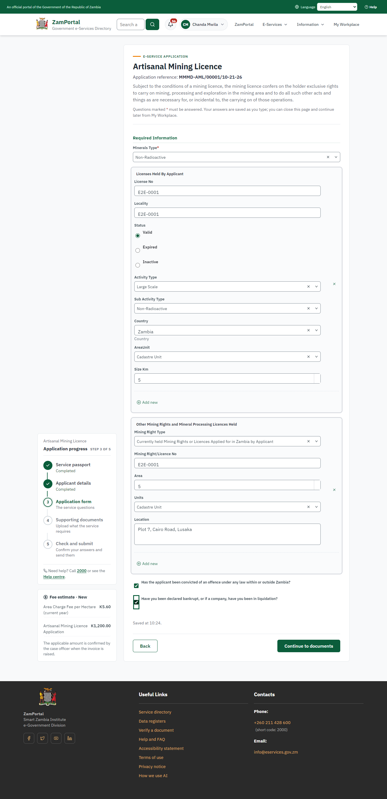Click the CM user avatar
Screen dimensions: 387x799
click(186, 24)
